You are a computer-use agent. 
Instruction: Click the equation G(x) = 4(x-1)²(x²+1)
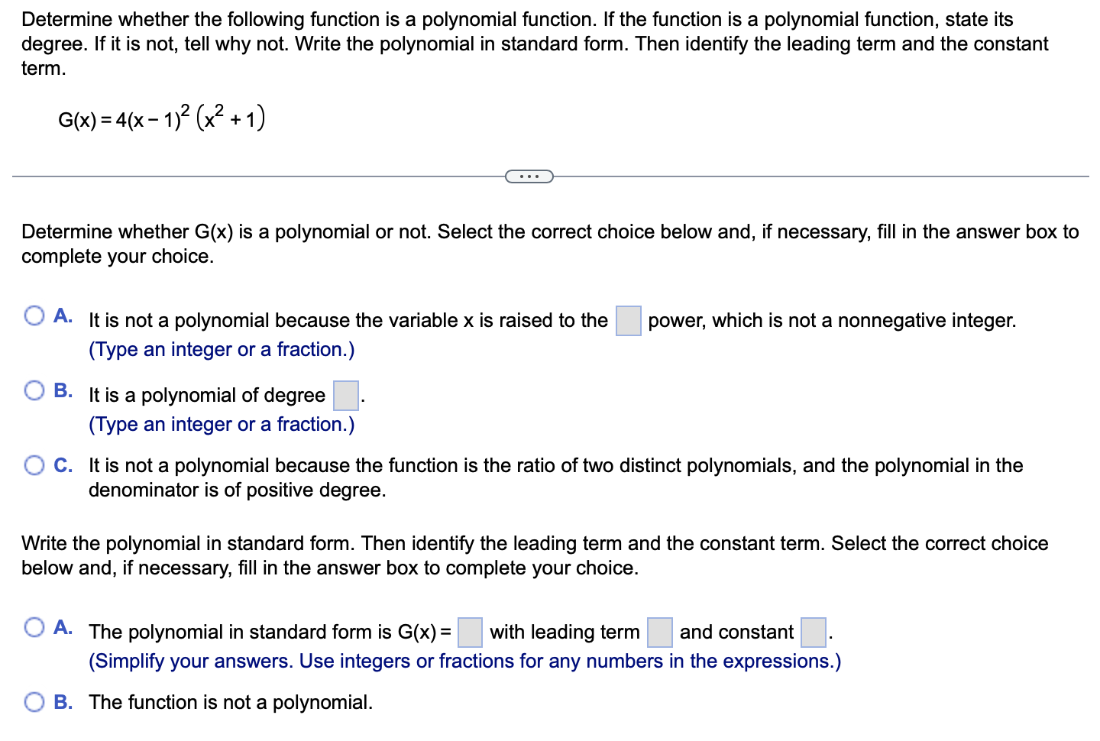[162, 118]
